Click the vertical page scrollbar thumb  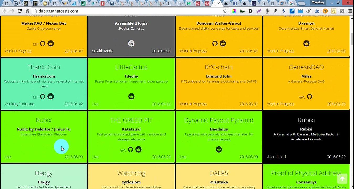(352, 39)
